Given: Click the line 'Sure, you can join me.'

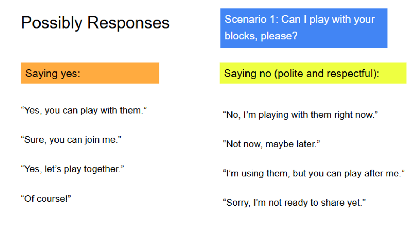Looking at the screenshot, I should click(x=71, y=140).
